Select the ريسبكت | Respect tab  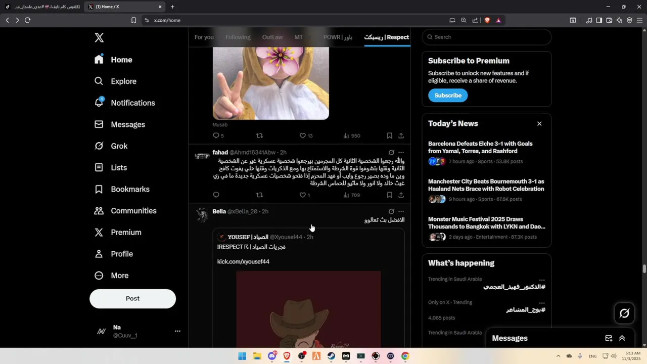(x=387, y=37)
